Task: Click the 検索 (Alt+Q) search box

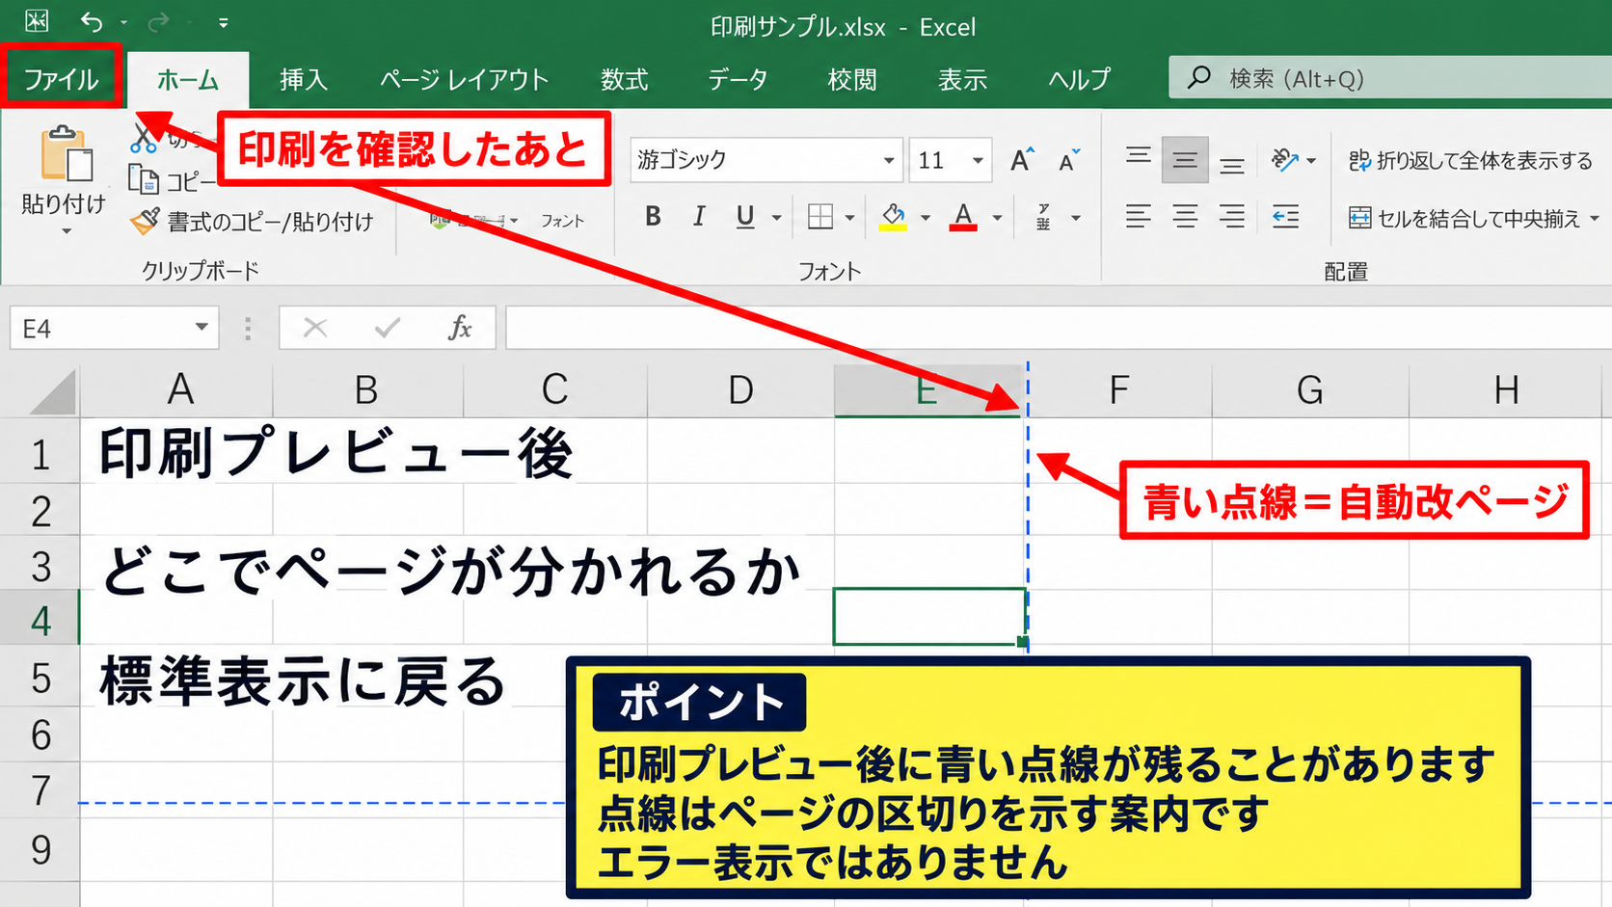Action: coord(1390,78)
